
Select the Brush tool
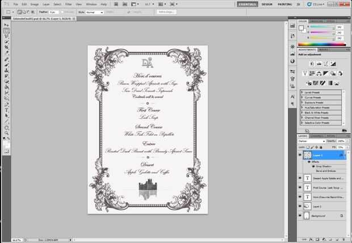click(7, 65)
